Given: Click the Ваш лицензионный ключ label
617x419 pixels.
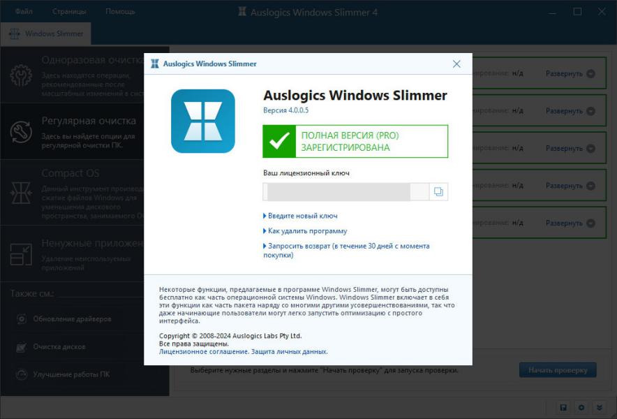Looking at the screenshot, I should (x=306, y=173).
